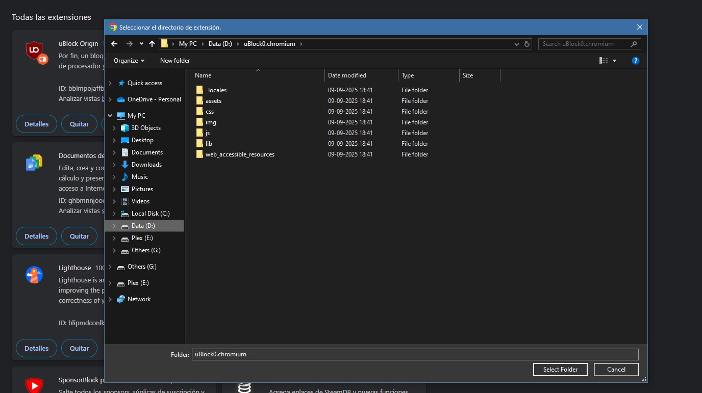This screenshot has height=393, width=702.
Task: Open the _locales folder
Action: [215, 90]
